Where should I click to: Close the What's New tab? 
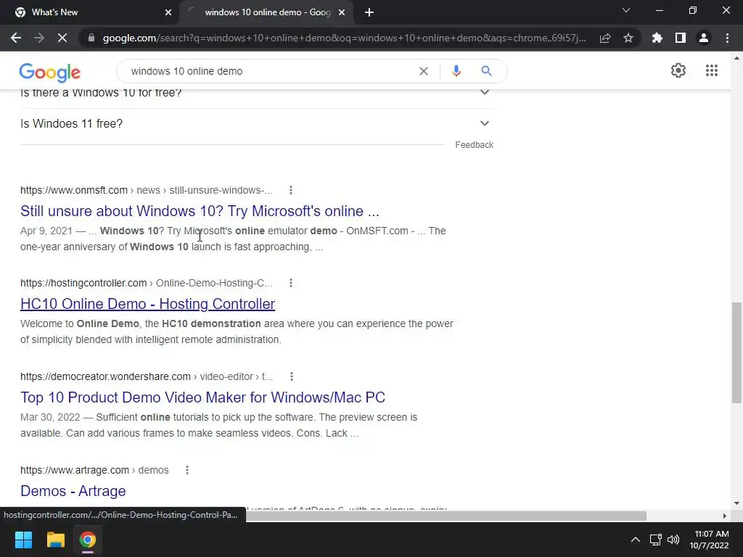168,12
